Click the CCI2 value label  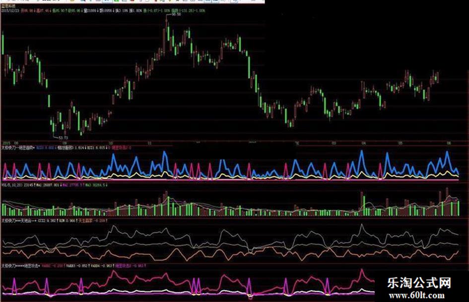pos(47,221)
